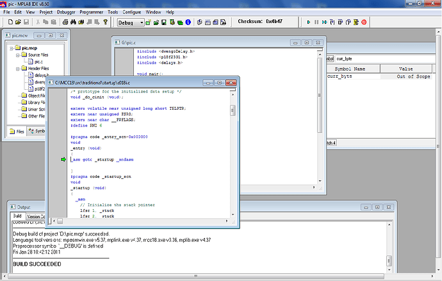Image resolution: width=442 pixels, height=281 pixels.
Task: Click the red Breakpoints icon
Action: pos(364,22)
